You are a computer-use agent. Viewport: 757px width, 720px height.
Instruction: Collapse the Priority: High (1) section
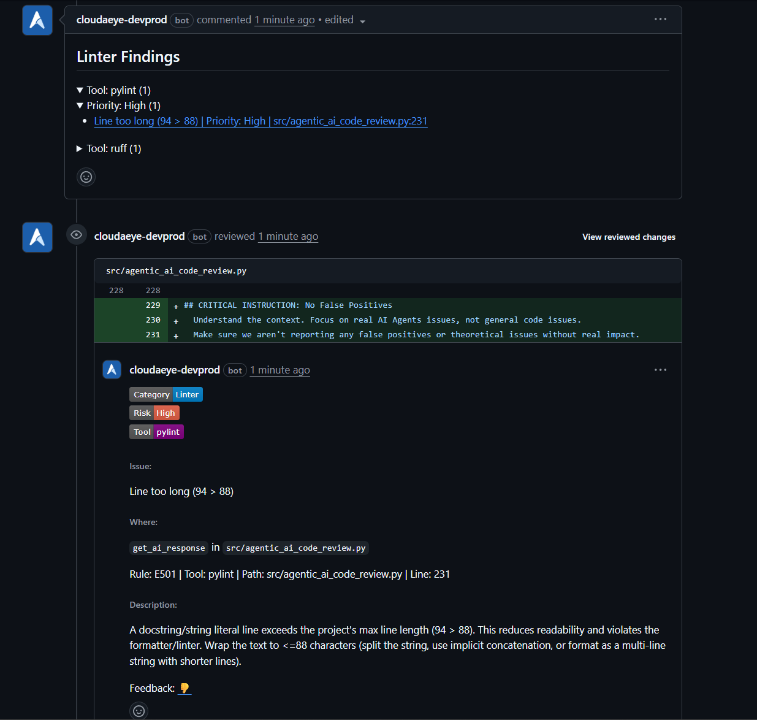click(80, 105)
